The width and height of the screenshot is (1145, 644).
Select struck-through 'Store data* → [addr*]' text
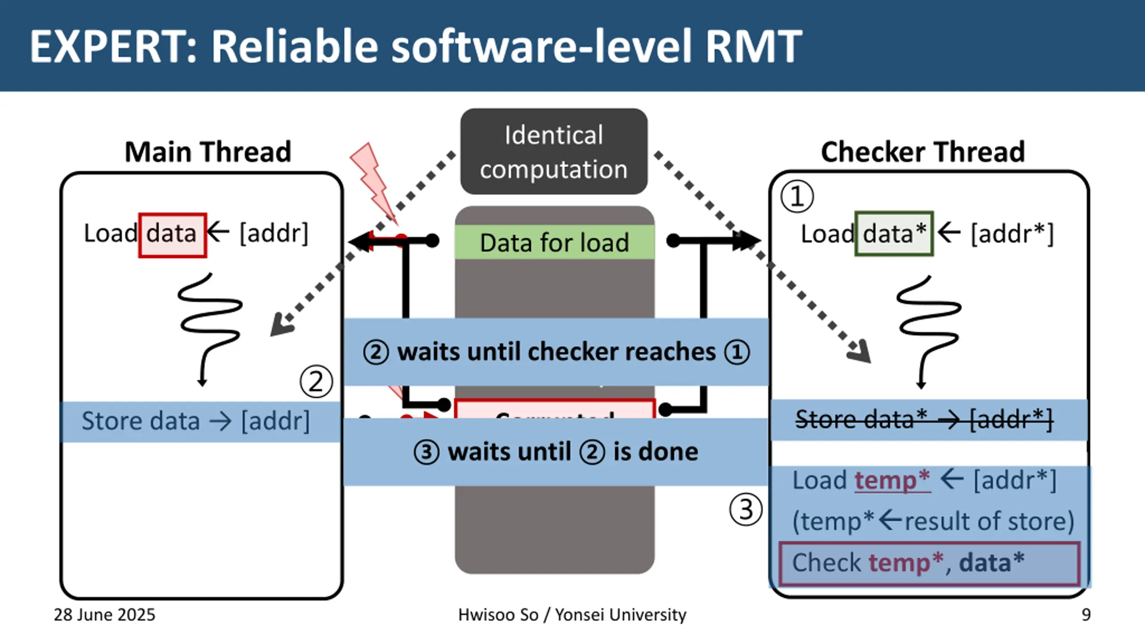[924, 419]
